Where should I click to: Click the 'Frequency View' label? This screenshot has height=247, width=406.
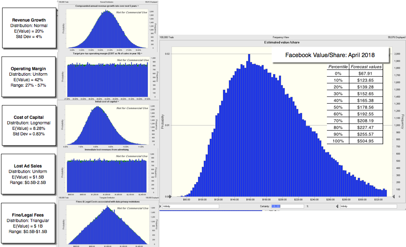pos(281,37)
